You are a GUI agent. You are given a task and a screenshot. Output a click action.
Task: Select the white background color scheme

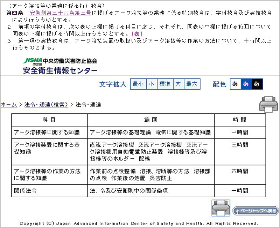tap(235, 84)
